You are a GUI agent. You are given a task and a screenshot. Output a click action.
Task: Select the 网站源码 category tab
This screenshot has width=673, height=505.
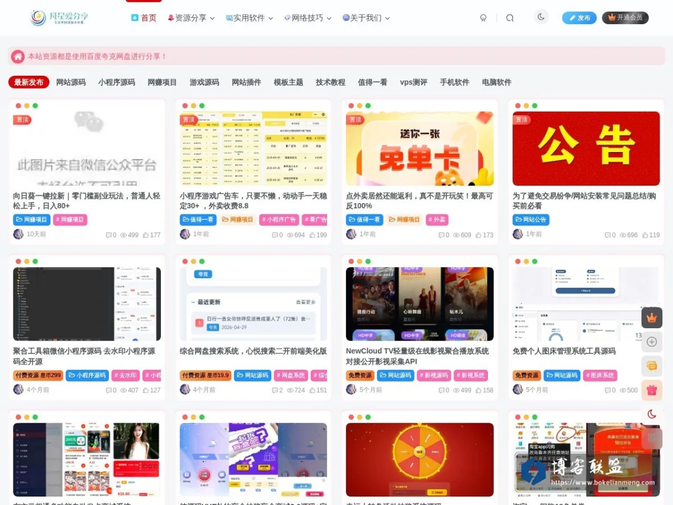[x=71, y=82]
